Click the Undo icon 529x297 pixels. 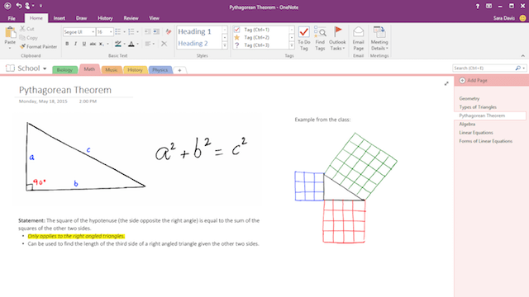tap(18, 6)
